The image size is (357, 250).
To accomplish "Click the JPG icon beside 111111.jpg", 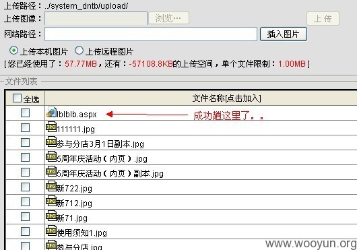I will click(51, 127).
